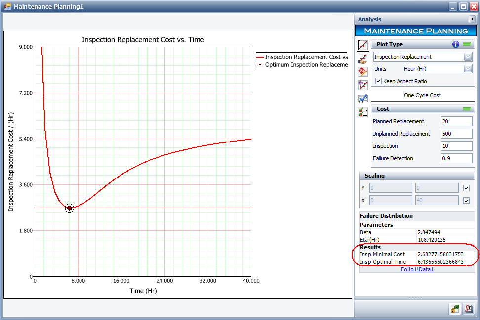Click the plot title 'Inspection Replacement Cost vs. Time'
Viewport: 480px width, 320px height.
click(143, 40)
